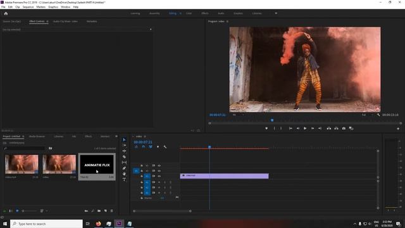This screenshot has width=405, height=228.
Task: Open workspace overflow chevron menu
Action: [276, 13]
